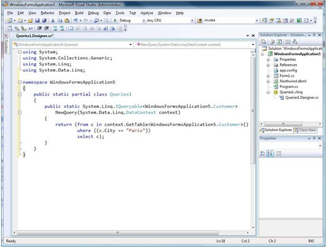Click the Copy icon in the toolbar
Screen dimensions: 328x247
click(60, 20)
